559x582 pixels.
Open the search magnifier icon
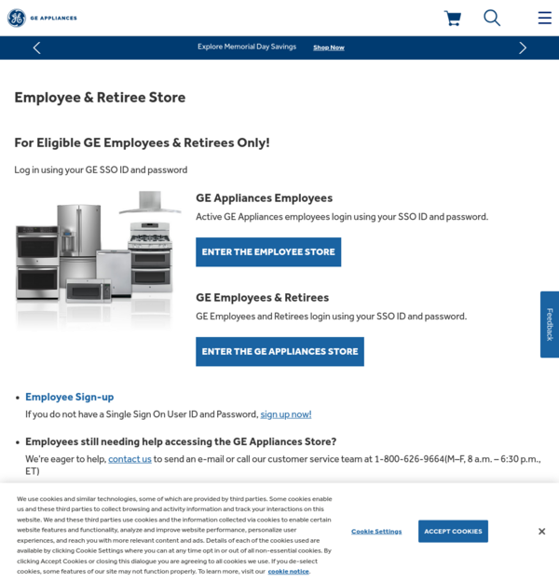(492, 18)
